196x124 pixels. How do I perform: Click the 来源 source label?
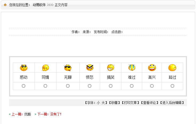87,32
